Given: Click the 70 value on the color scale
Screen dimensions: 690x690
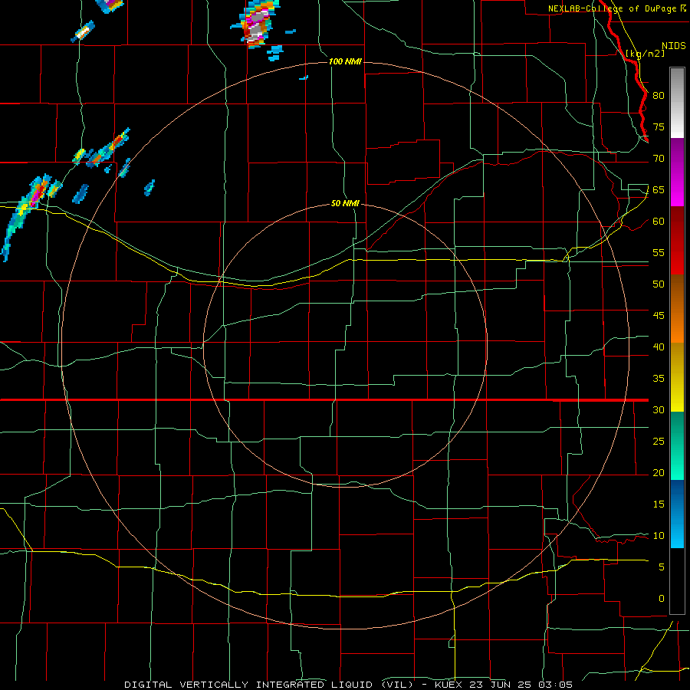Looking at the screenshot, I should (x=659, y=159).
